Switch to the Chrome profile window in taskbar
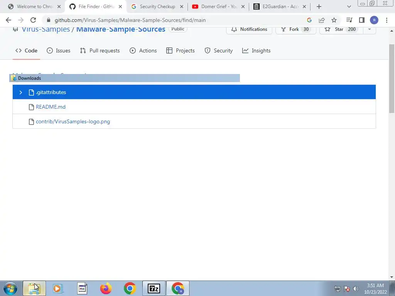The width and height of the screenshot is (395, 296). pos(178,288)
